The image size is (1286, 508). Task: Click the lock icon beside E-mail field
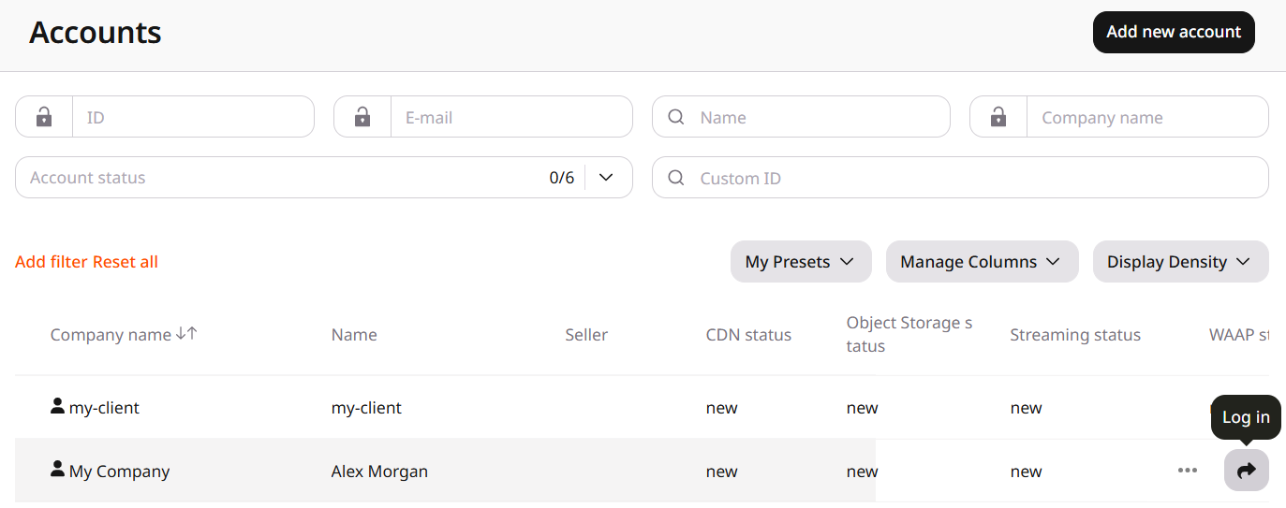(x=362, y=117)
